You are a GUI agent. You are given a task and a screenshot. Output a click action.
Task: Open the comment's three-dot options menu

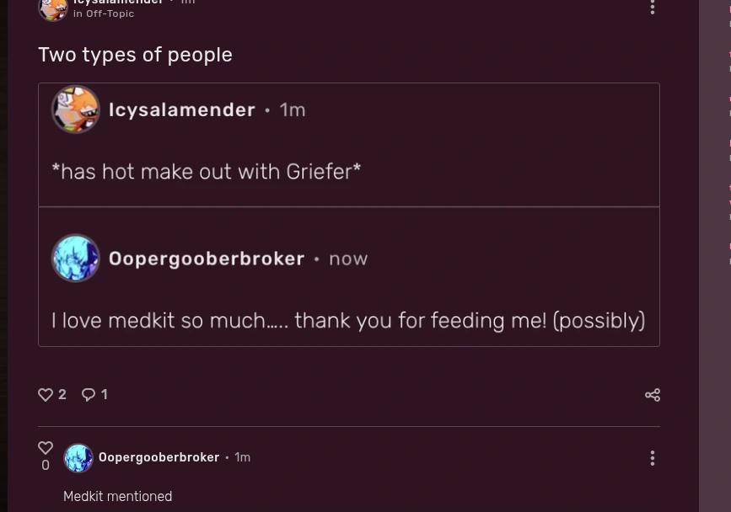pos(653,458)
